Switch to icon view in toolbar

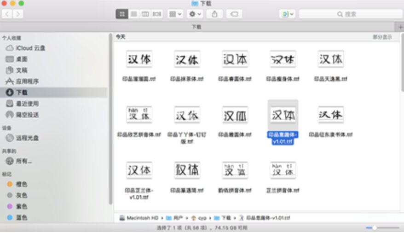tap(122, 14)
